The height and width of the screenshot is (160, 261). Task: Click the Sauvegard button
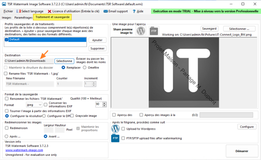pos(209,29)
